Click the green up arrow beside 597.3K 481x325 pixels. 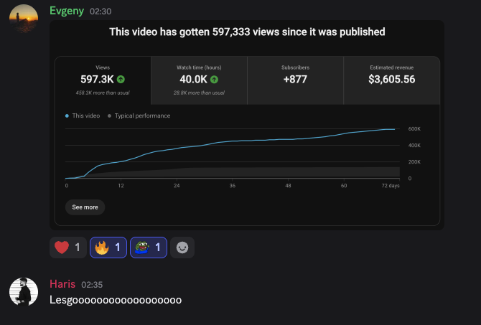121,80
